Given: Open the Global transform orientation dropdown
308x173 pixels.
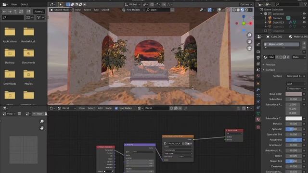Looking at the screenshot, I should pyautogui.click(x=132, y=4).
